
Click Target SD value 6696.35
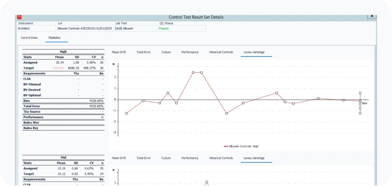[x=74, y=68]
